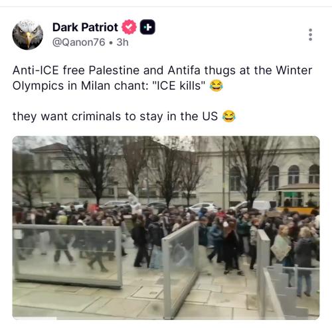Click the video progress bar at bottom-left
Image resolution: width=332 pixels, height=328 pixels.
point(35,318)
